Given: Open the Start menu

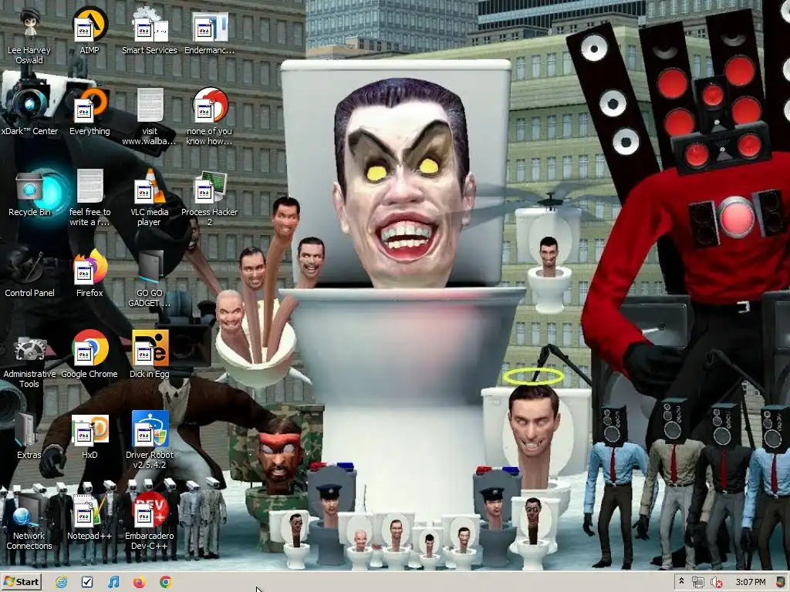Looking at the screenshot, I should tap(21, 582).
